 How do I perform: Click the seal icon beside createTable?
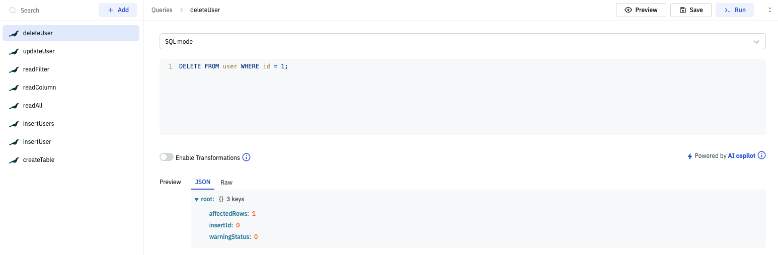click(x=14, y=160)
